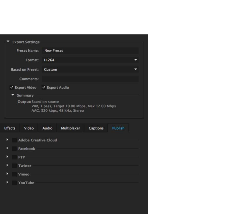This screenshot has height=214, width=229.
Task: Click the AAC 320 kbps summary line
Action: point(58,110)
